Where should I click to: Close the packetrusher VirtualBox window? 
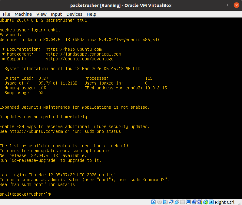236,5
